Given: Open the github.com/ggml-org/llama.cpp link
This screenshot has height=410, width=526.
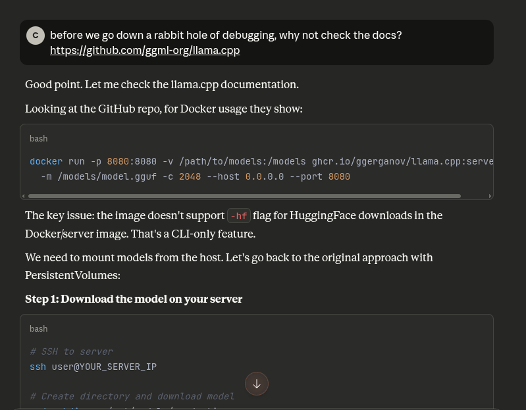Looking at the screenshot, I should pyautogui.click(x=145, y=50).
